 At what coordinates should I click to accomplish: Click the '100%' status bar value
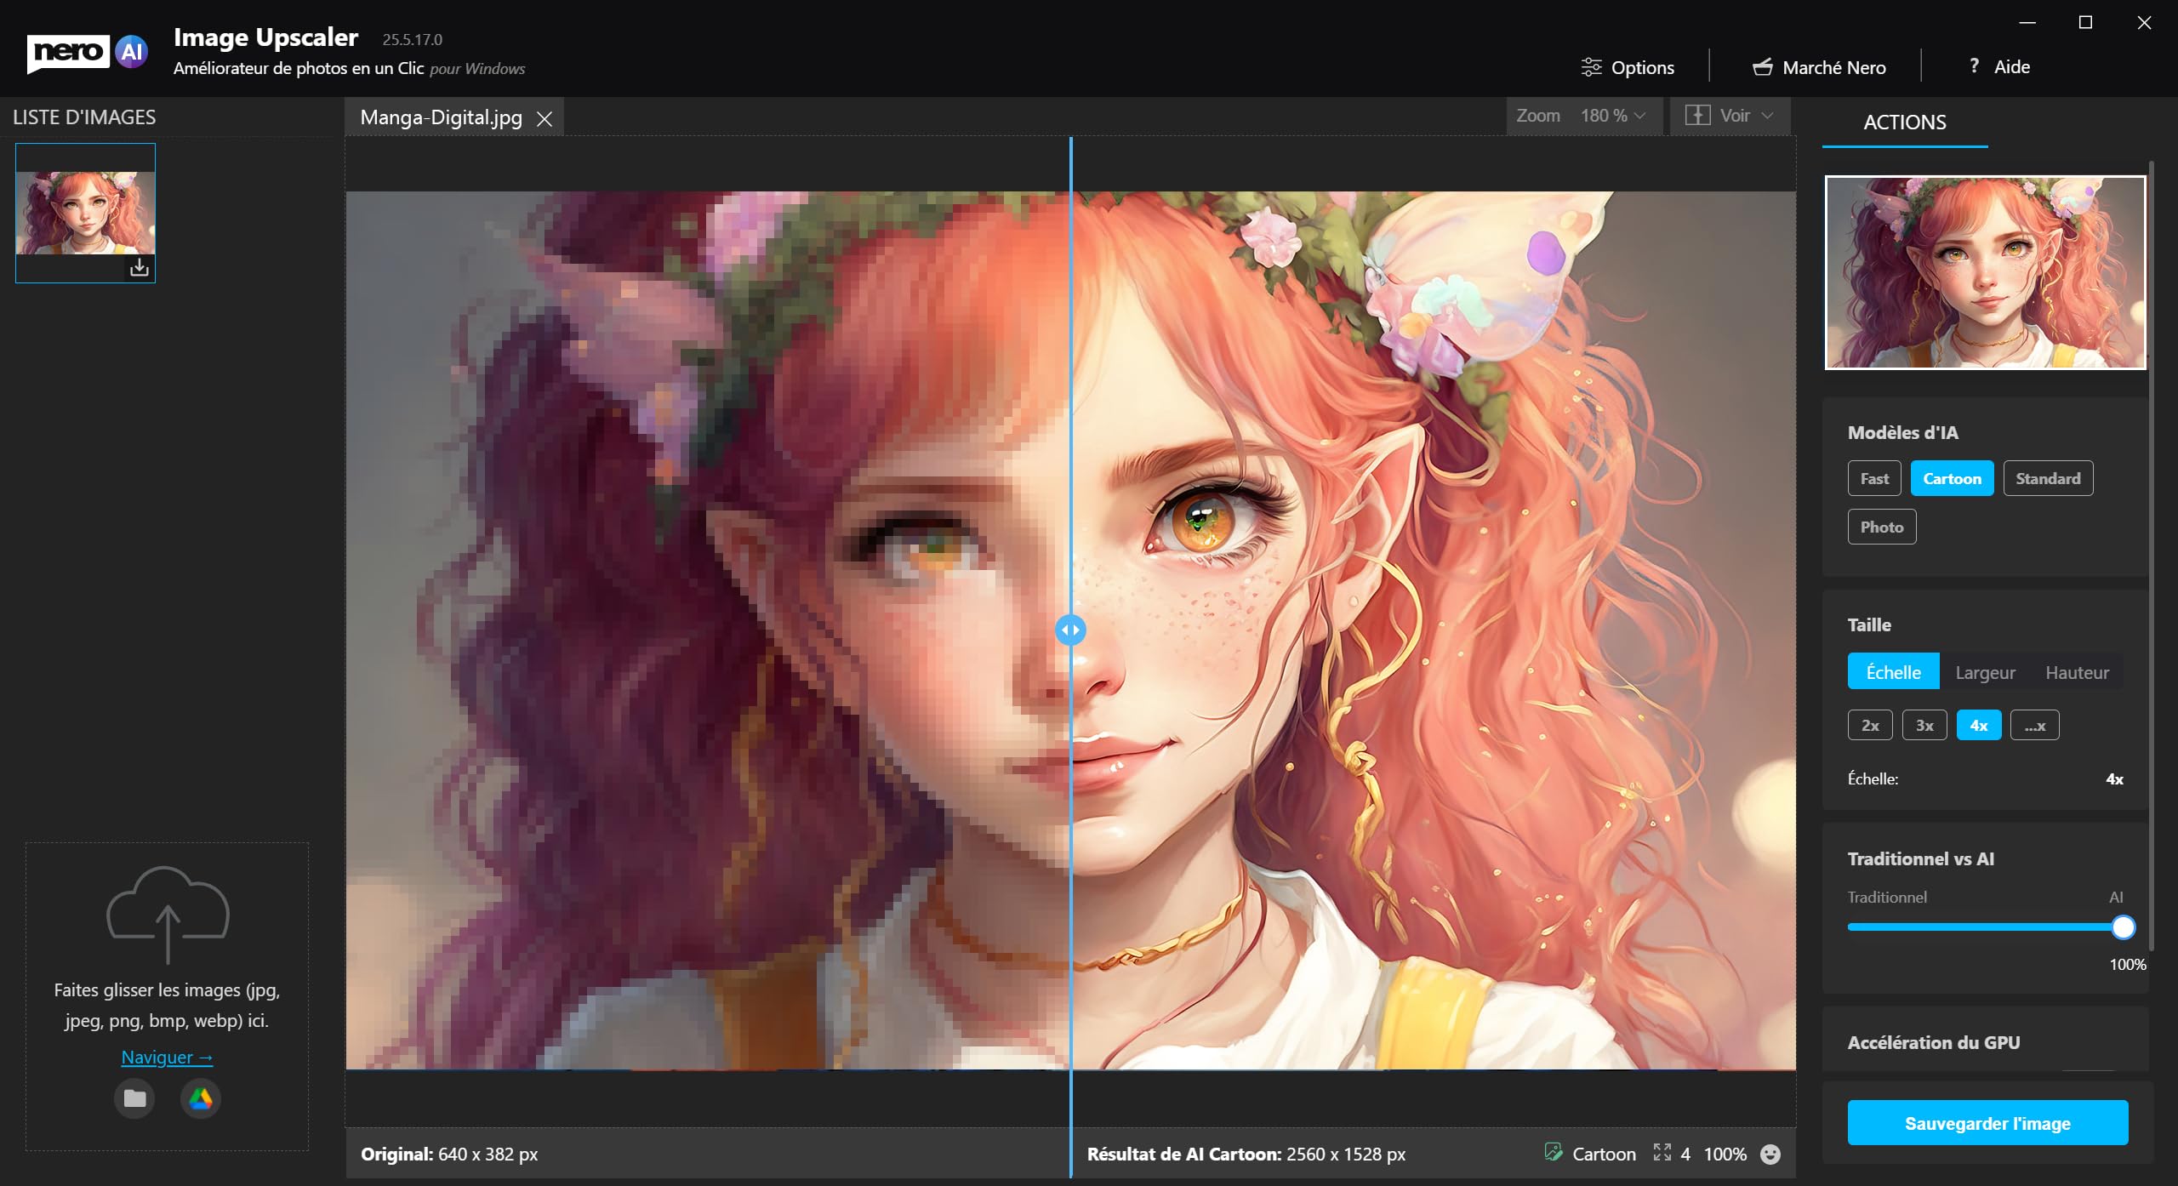point(1725,1154)
